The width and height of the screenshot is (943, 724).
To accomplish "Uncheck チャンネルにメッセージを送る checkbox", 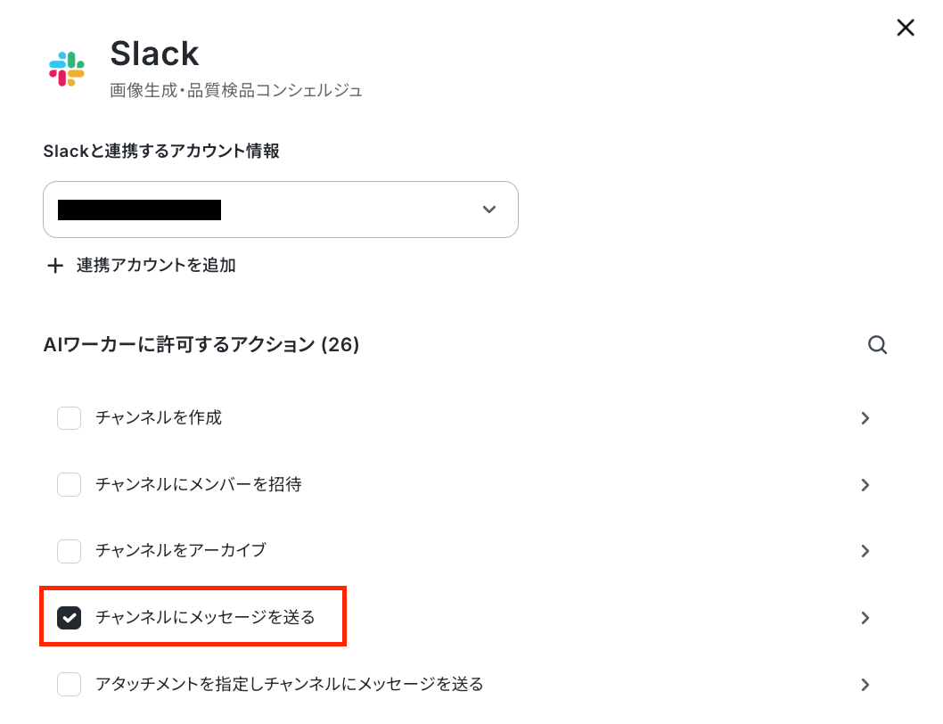I will pyautogui.click(x=70, y=618).
